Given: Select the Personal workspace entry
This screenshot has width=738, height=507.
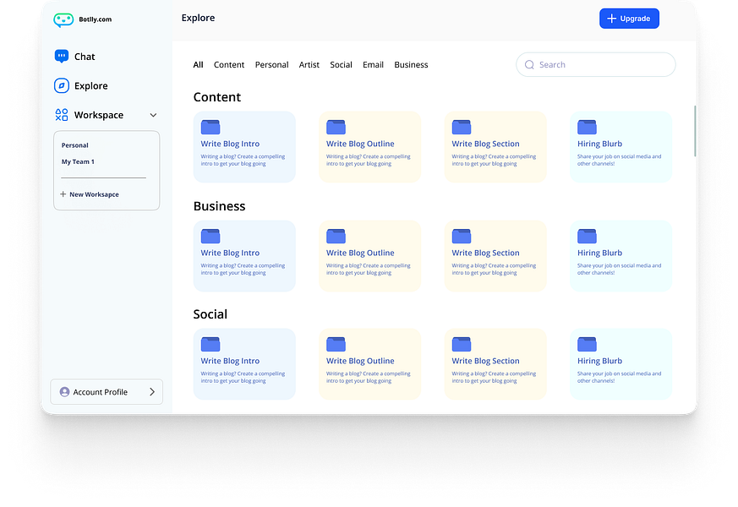Looking at the screenshot, I should pos(75,145).
